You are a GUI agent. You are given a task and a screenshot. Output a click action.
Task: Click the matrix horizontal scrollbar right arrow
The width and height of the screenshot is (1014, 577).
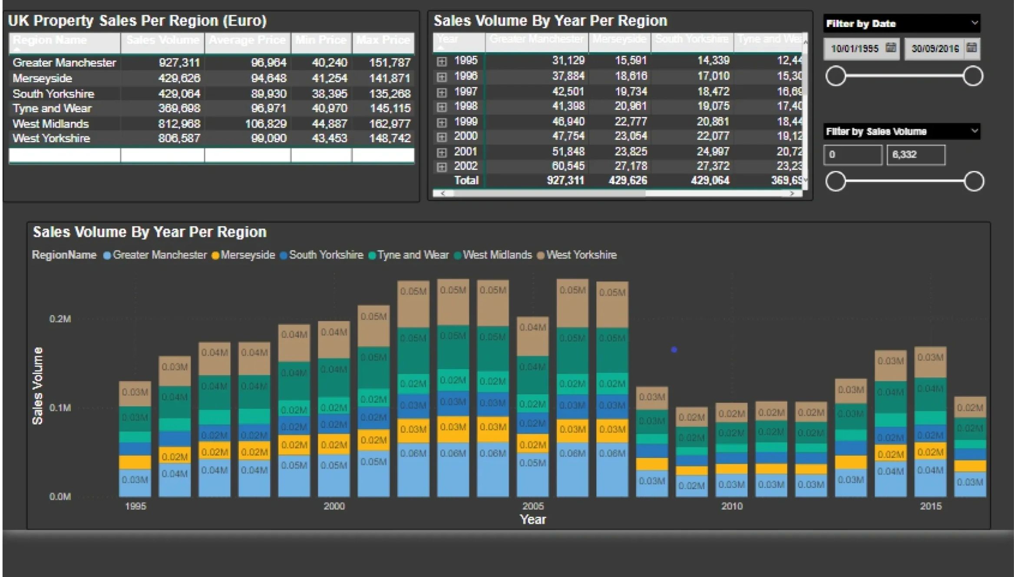[793, 193]
